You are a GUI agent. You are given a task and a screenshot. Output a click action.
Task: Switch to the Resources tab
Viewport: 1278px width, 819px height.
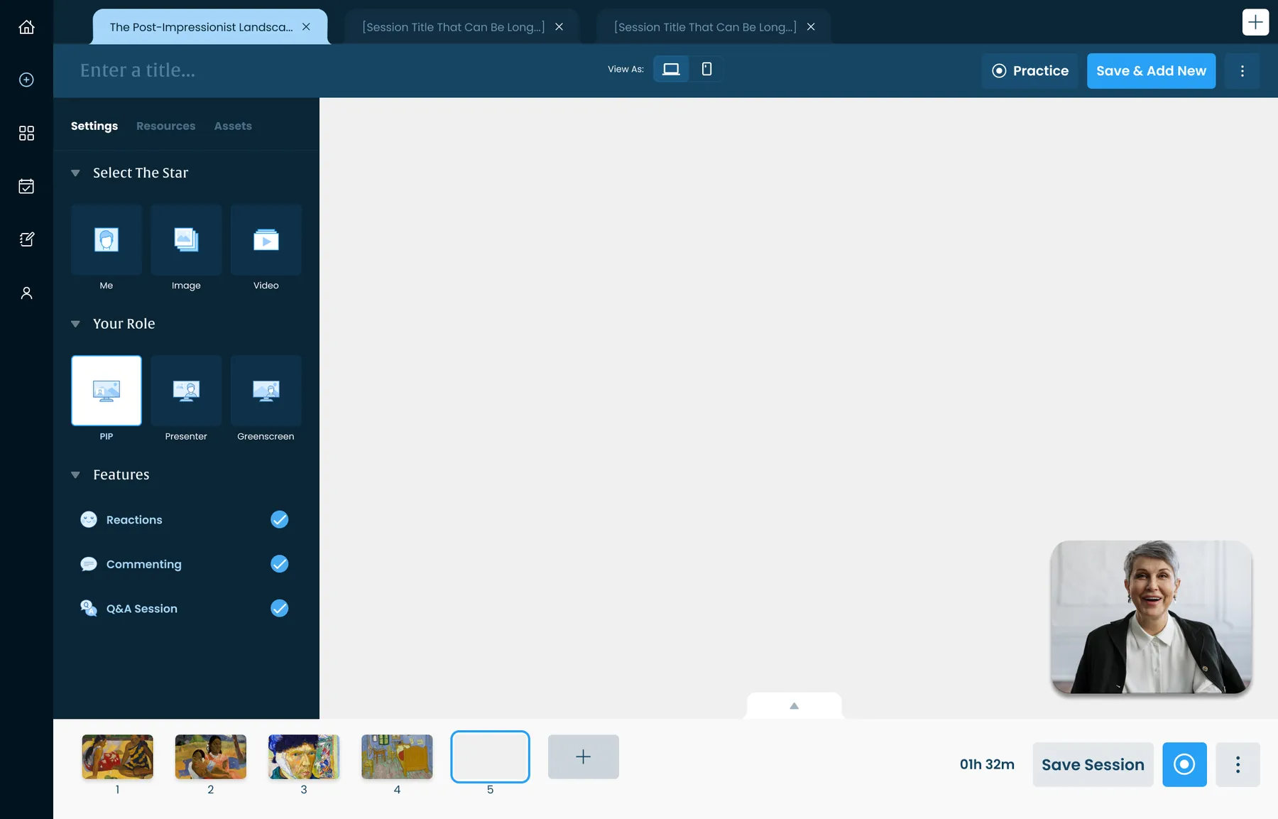point(165,126)
